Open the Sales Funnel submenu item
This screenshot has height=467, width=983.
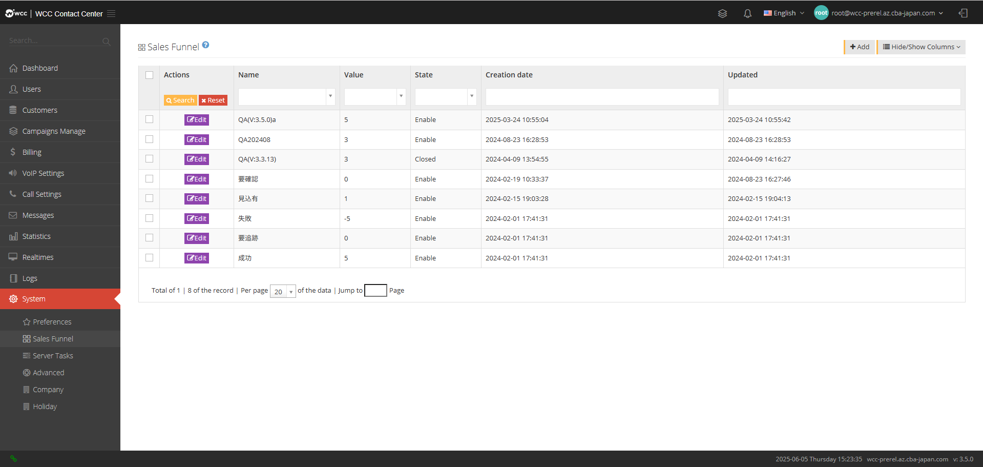[60, 339]
